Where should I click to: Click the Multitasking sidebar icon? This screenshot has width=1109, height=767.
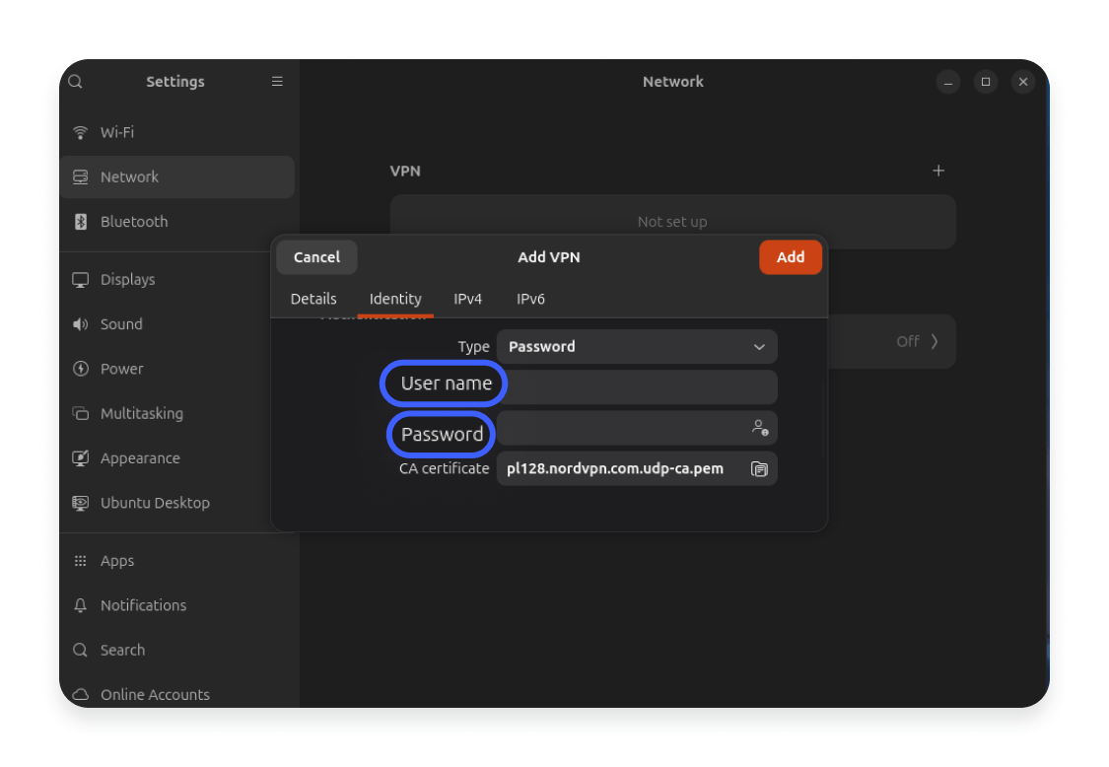(80, 413)
